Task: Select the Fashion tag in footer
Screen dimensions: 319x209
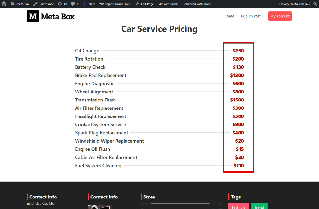Action: pyautogui.click(x=238, y=207)
